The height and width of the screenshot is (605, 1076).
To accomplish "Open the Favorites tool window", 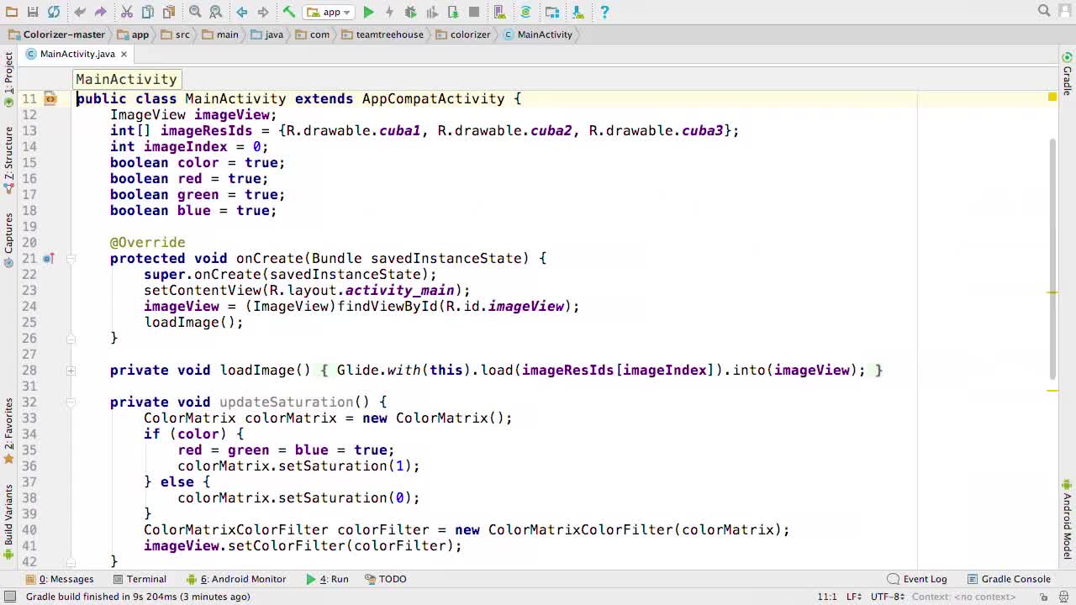I will tap(8, 431).
